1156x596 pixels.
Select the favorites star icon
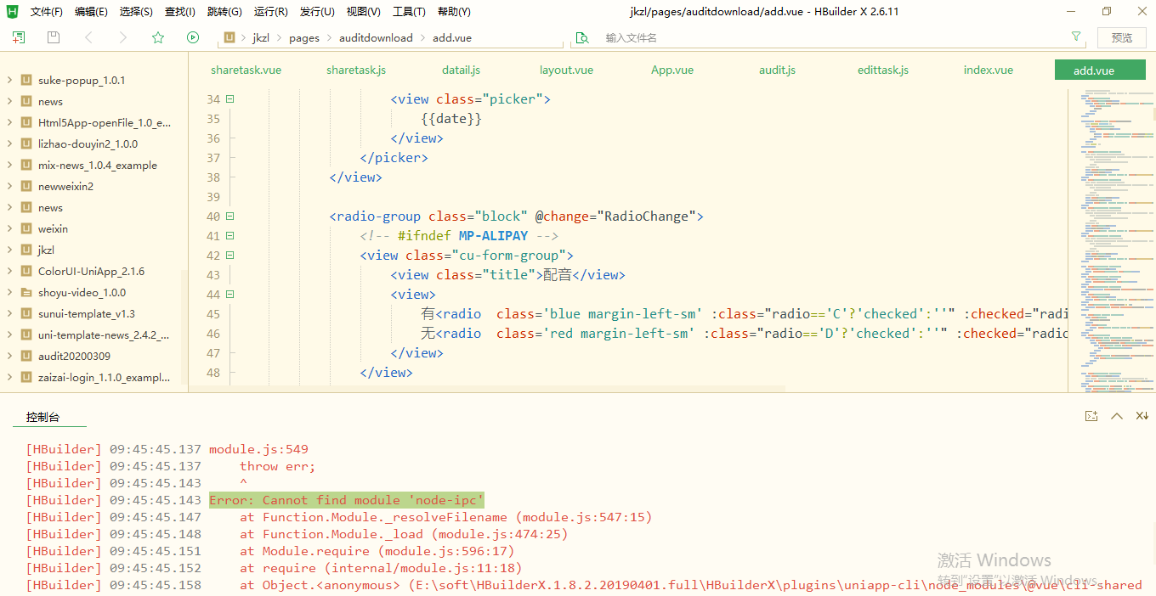157,38
